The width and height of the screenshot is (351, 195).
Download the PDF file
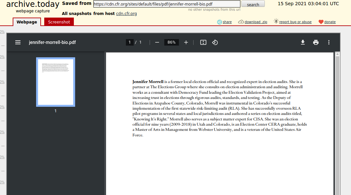(x=303, y=42)
